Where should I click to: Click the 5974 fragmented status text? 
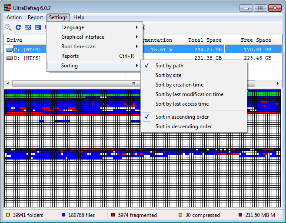pyautogui.click(x=137, y=215)
